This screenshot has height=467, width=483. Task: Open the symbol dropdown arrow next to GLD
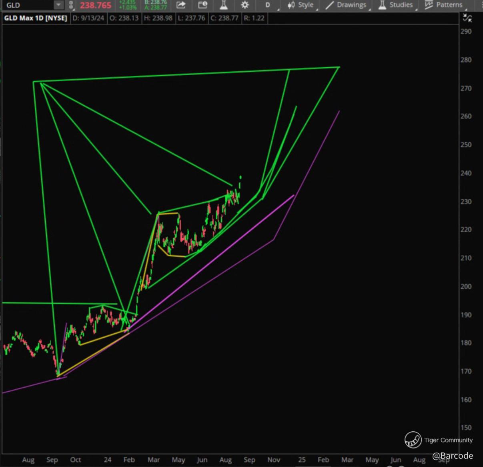click(x=58, y=5)
